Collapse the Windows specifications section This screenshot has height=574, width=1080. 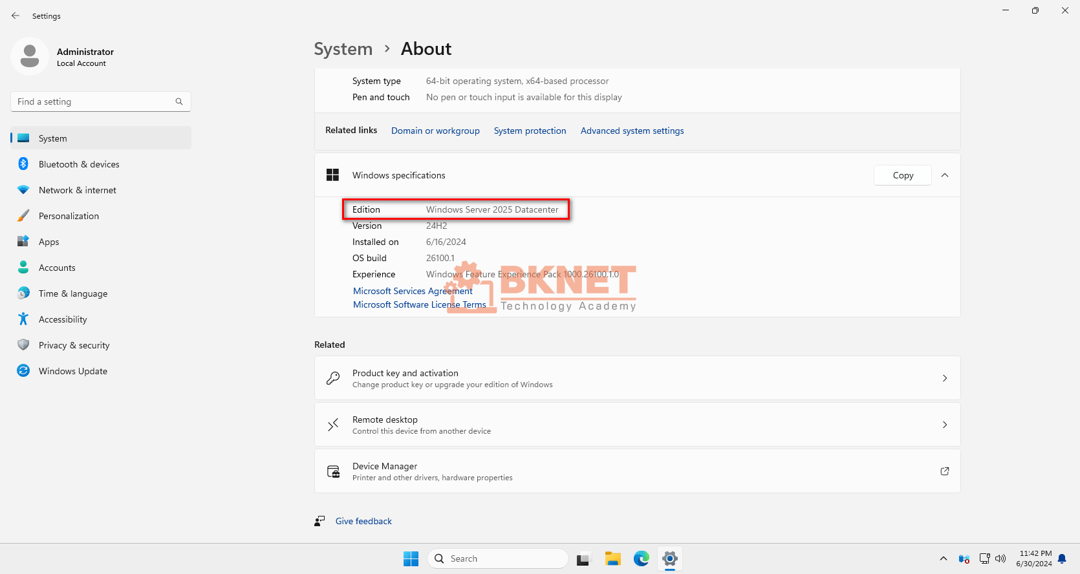pyautogui.click(x=945, y=175)
